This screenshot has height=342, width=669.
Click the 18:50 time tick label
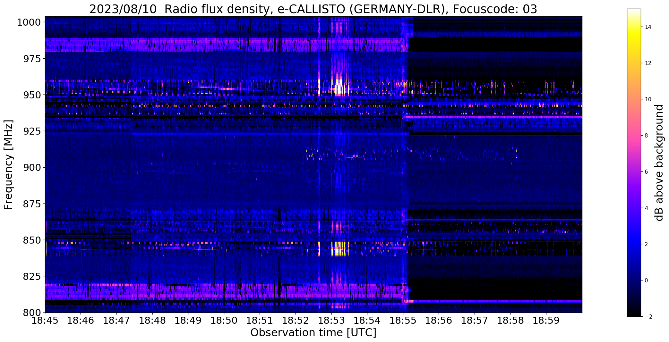click(224, 321)
